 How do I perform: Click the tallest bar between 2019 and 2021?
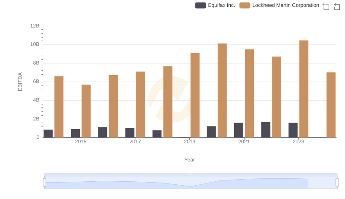pyautogui.click(x=222, y=91)
